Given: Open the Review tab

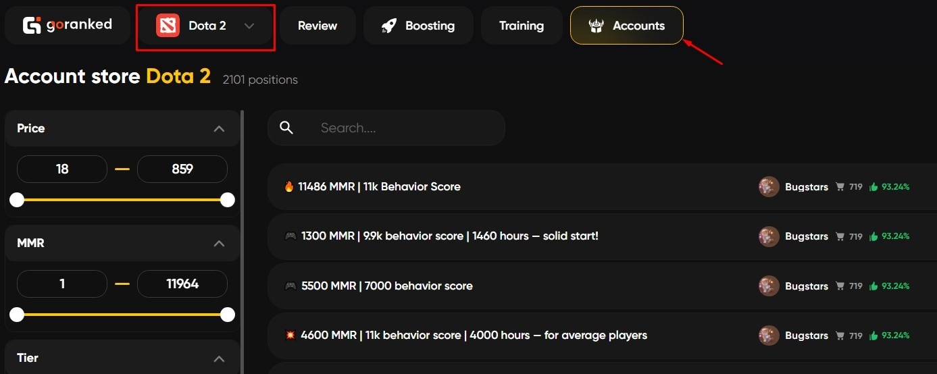Looking at the screenshot, I should (x=318, y=26).
